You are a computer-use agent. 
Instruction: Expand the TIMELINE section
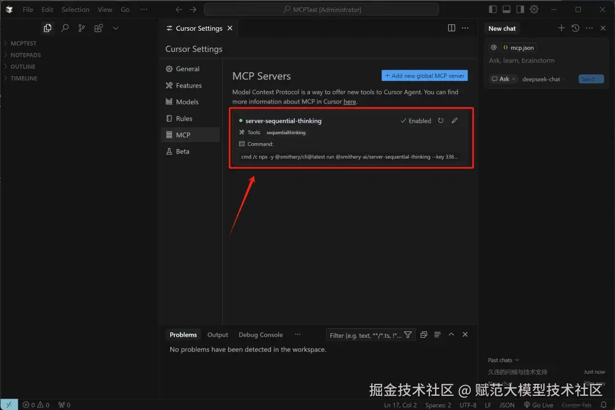tap(23, 78)
